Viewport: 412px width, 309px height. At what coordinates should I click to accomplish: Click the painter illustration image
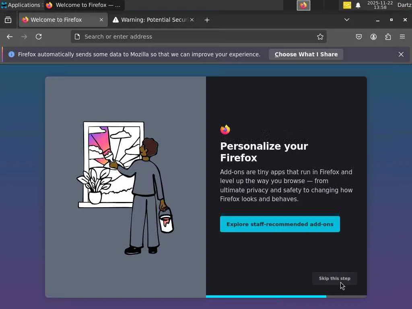click(126, 188)
